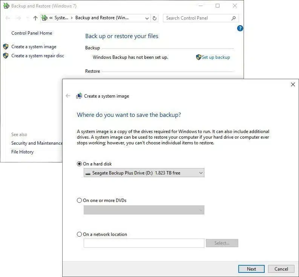Open the disabled DVD drive dropdown

coord(144,210)
